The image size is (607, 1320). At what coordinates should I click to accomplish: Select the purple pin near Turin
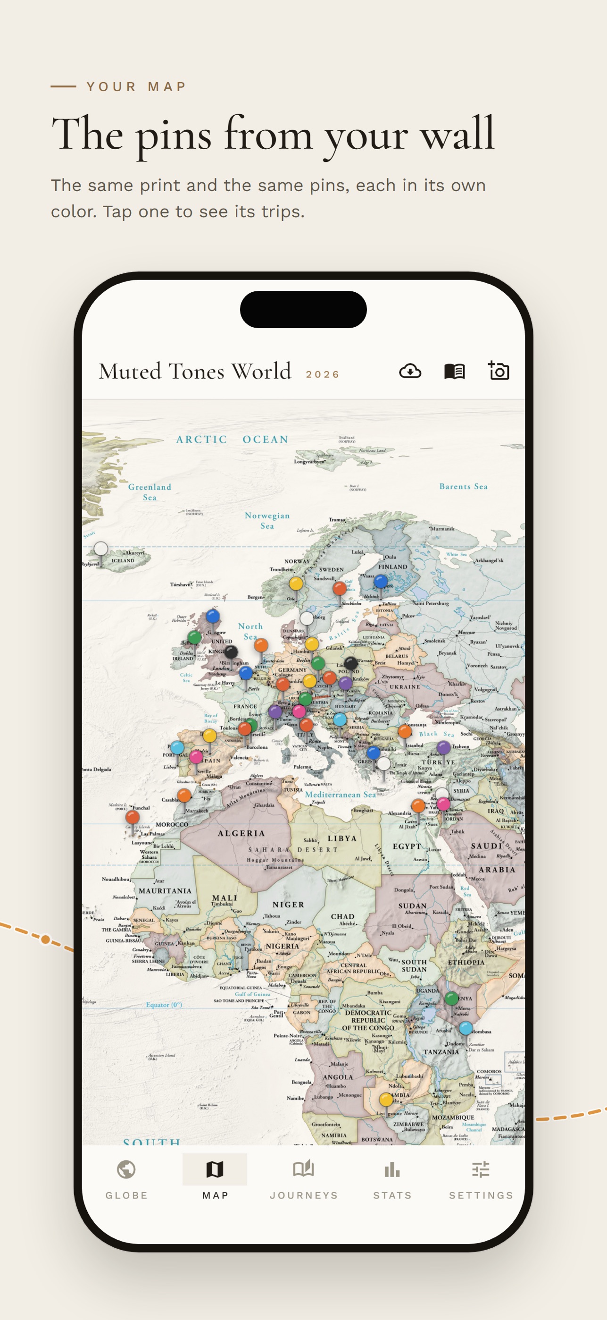coord(275,711)
